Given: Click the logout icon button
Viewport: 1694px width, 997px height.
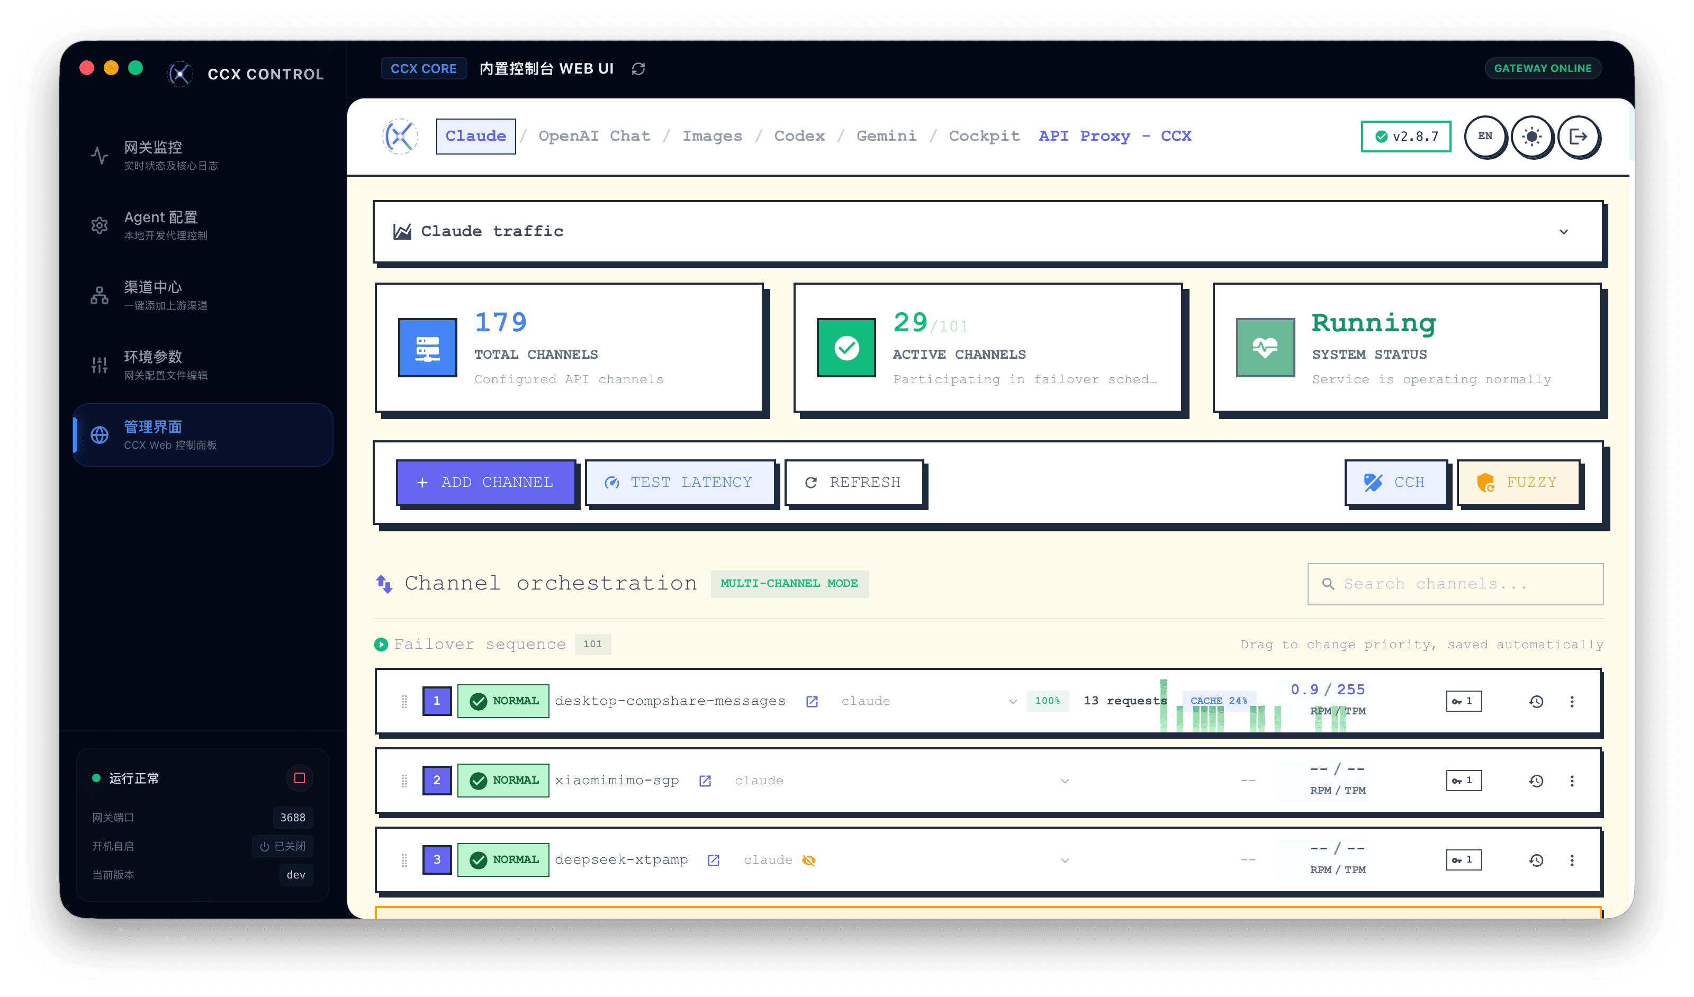Looking at the screenshot, I should click(x=1579, y=137).
